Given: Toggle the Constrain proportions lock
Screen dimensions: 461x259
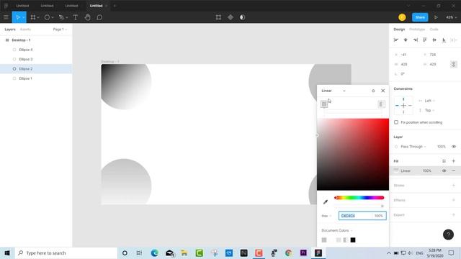Looking at the screenshot, I should tap(453, 64).
